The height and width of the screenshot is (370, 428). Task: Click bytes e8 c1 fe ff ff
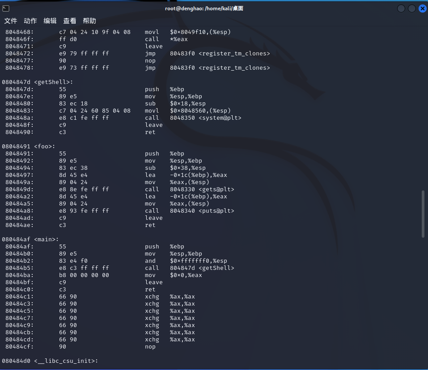click(84, 118)
